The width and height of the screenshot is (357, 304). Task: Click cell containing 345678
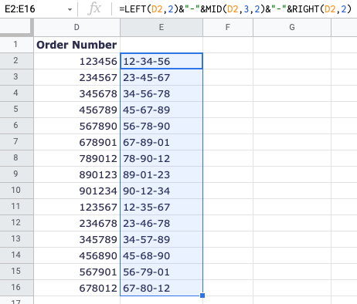click(x=76, y=93)
